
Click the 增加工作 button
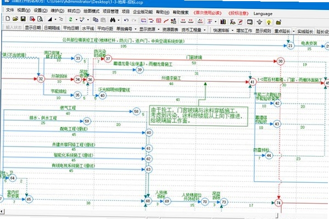(244, 31)
